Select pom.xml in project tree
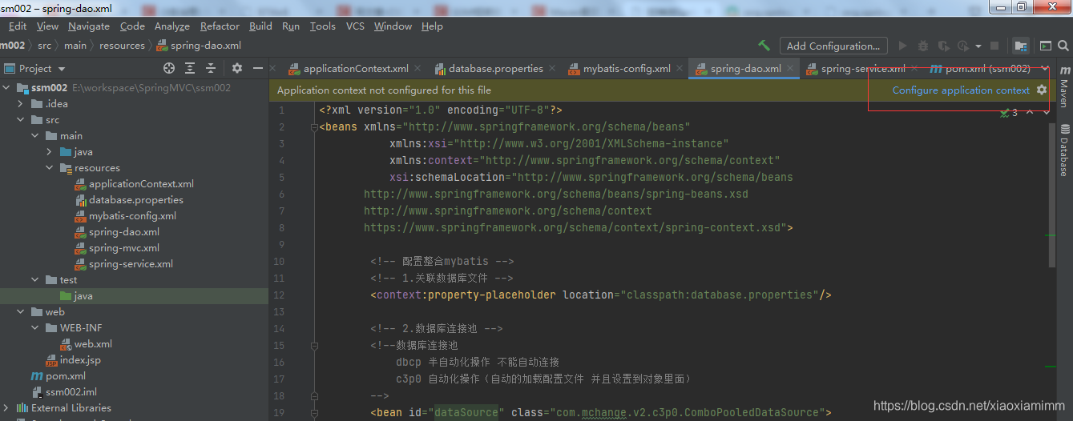 point(66,376)
